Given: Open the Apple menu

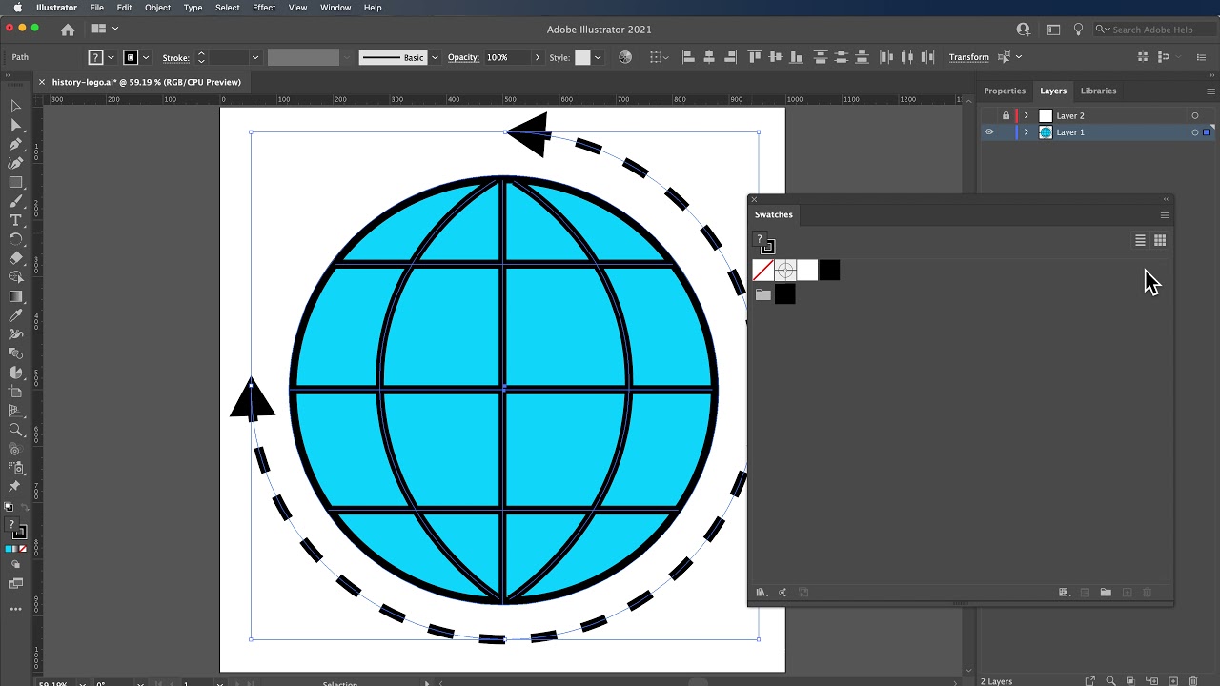Looking at the screenshot, I should click(x=17, y=8).
